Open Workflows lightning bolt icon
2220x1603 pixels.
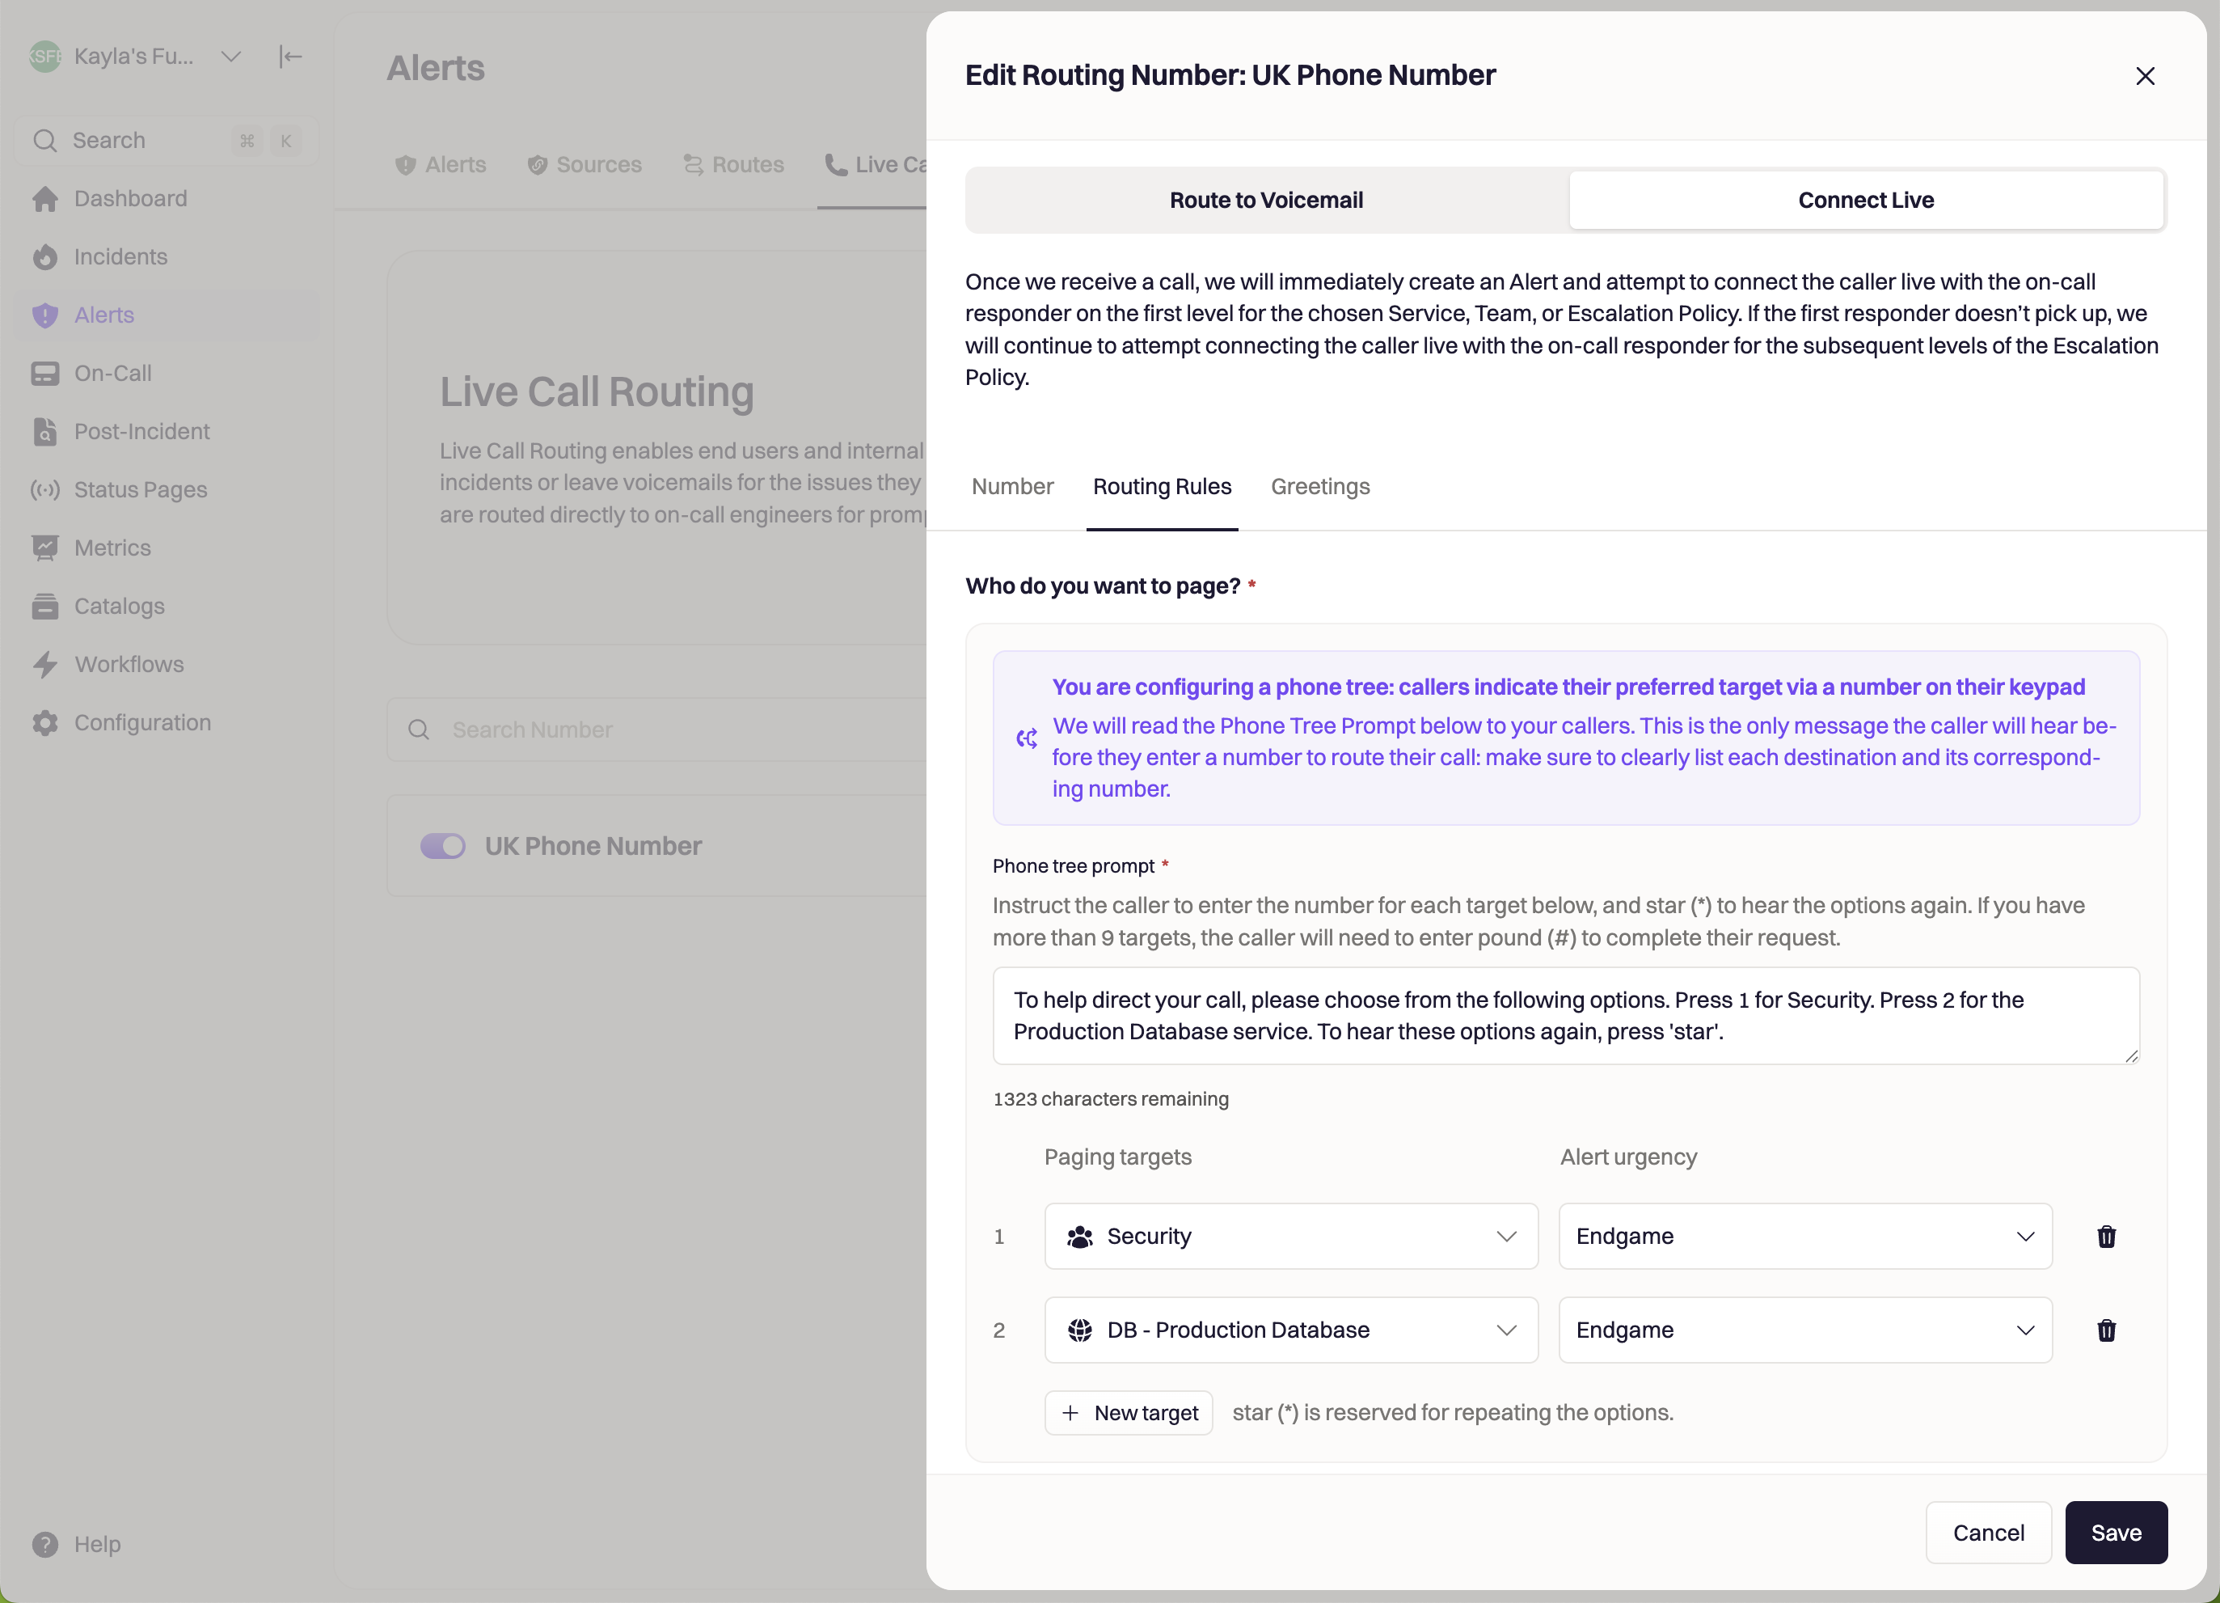(45, 664)
